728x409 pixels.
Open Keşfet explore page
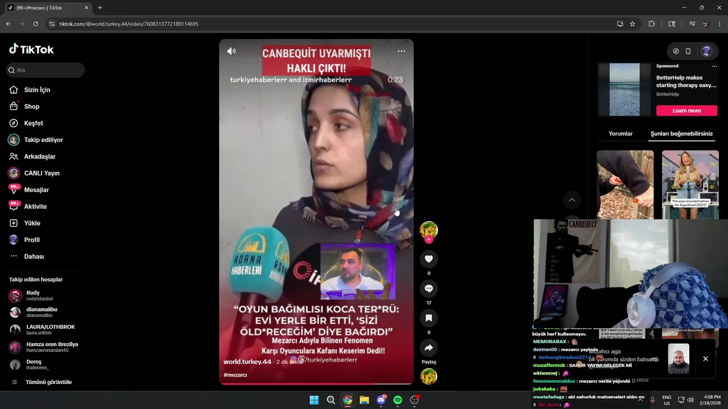coord(34,123)
